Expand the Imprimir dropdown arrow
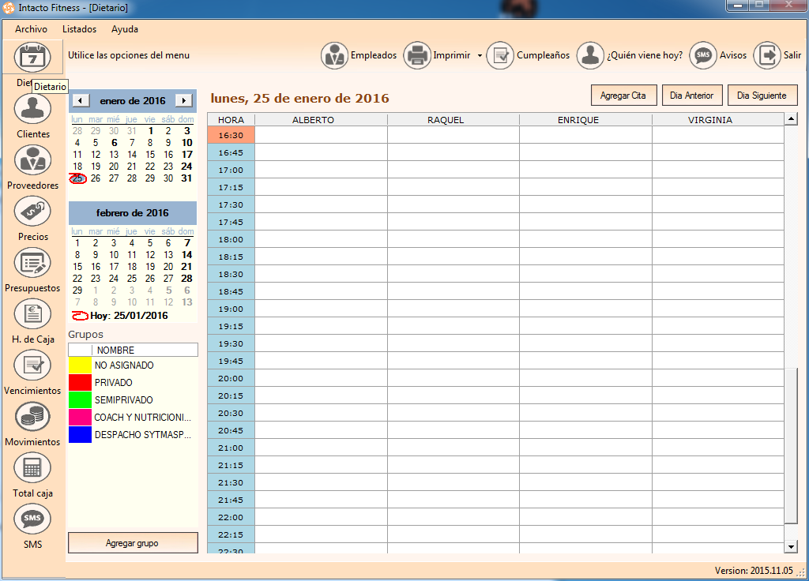 point(480,56)
